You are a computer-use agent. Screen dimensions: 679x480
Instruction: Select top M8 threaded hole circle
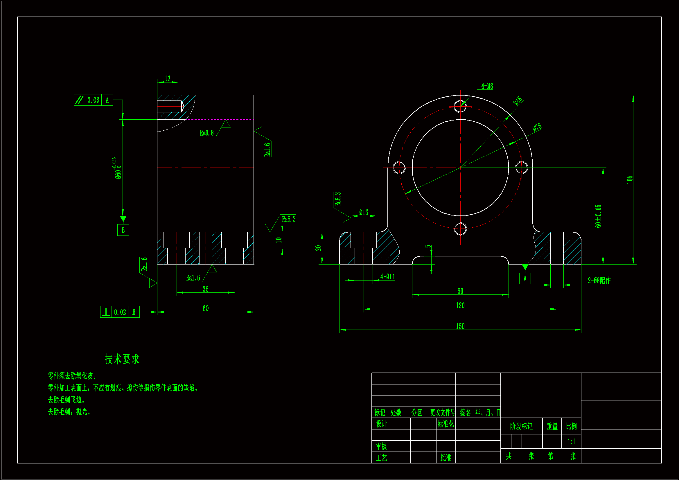click(460, 106)
